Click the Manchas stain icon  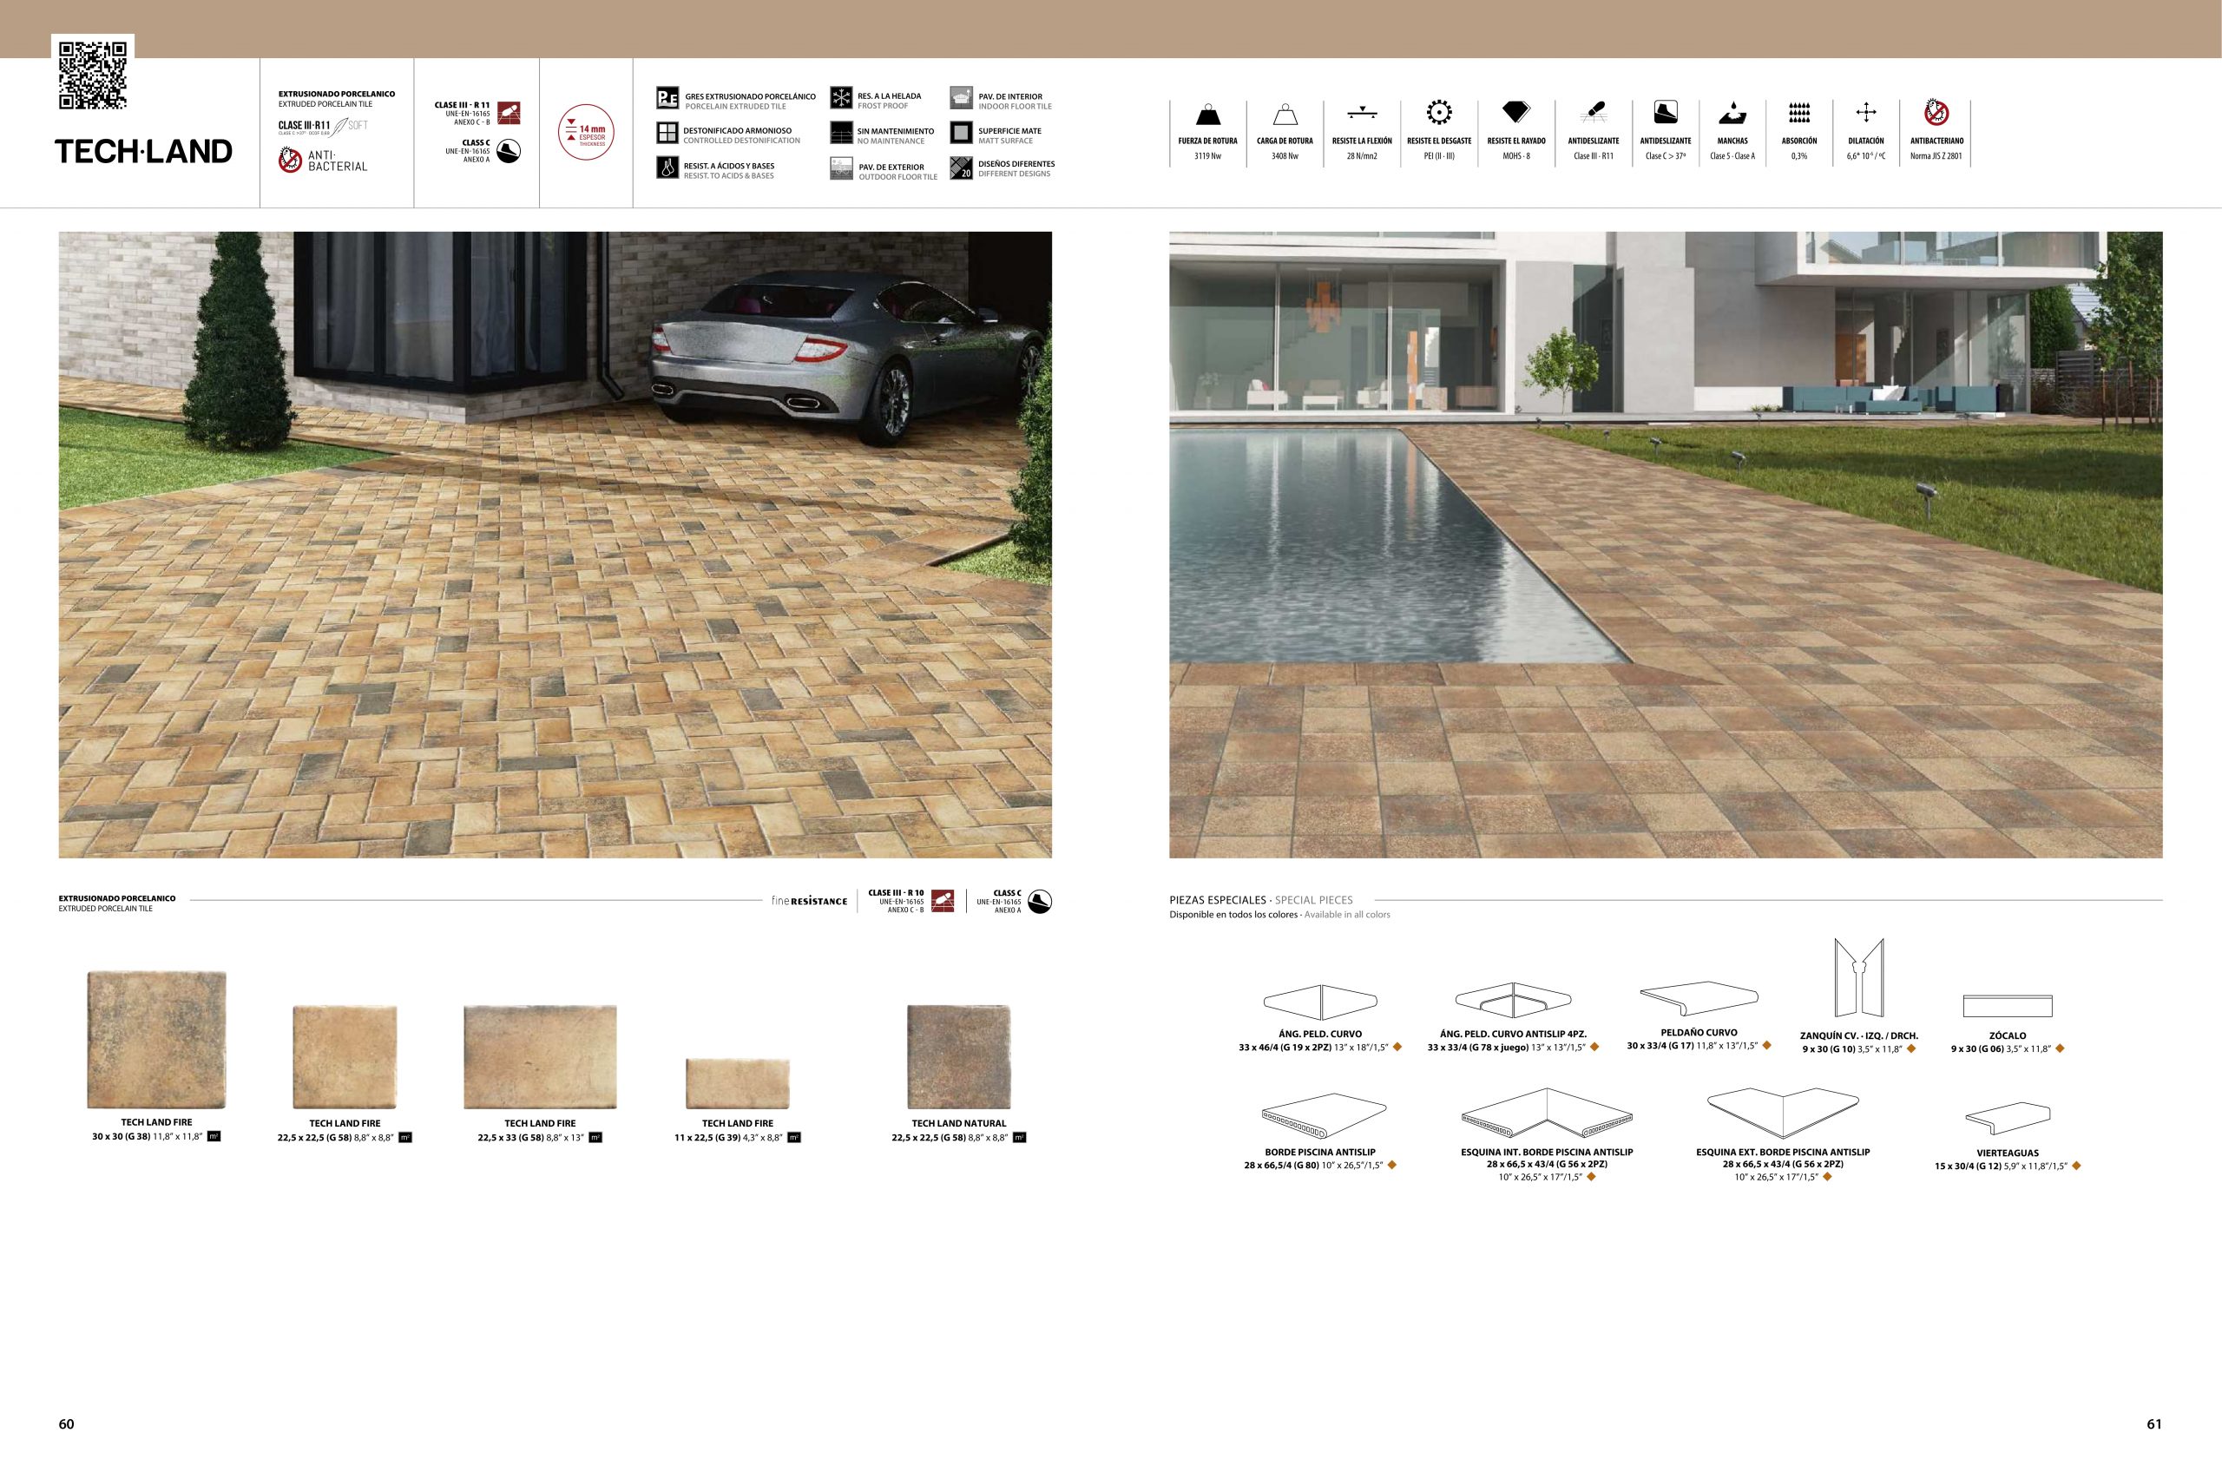[1732, 115]
